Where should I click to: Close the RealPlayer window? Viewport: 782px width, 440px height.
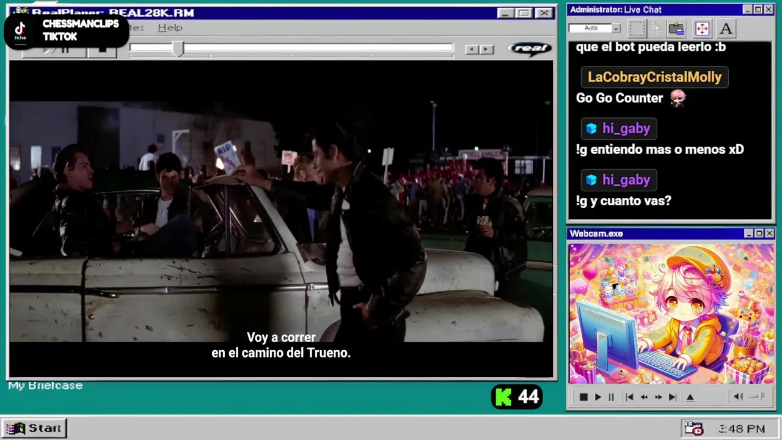pos(544,13)
